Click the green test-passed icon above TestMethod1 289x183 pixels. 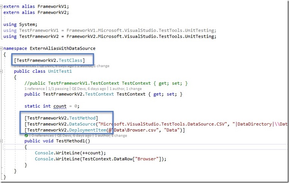coord(26,136)
